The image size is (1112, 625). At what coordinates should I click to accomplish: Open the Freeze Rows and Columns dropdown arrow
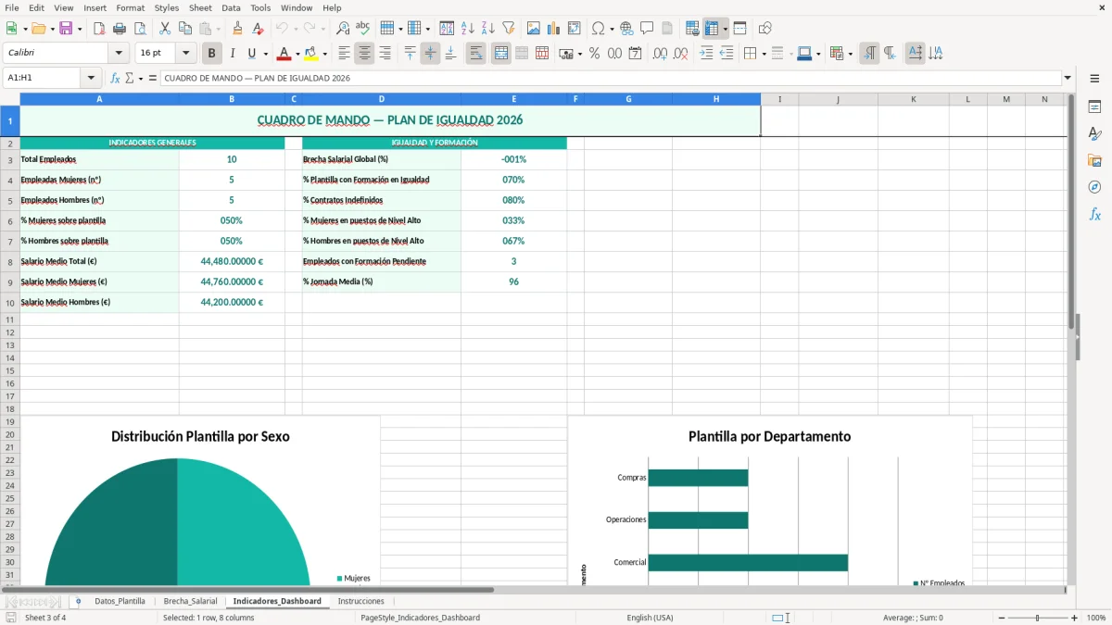pyautogui.click(x=726, y=29)
